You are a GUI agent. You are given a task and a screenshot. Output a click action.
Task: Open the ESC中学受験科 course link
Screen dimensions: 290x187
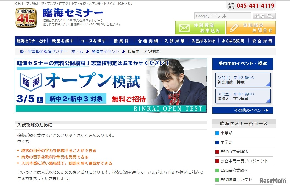(x=234, y=152)
